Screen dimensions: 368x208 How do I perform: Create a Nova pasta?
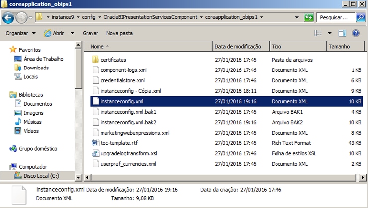(x=119, y=33)
